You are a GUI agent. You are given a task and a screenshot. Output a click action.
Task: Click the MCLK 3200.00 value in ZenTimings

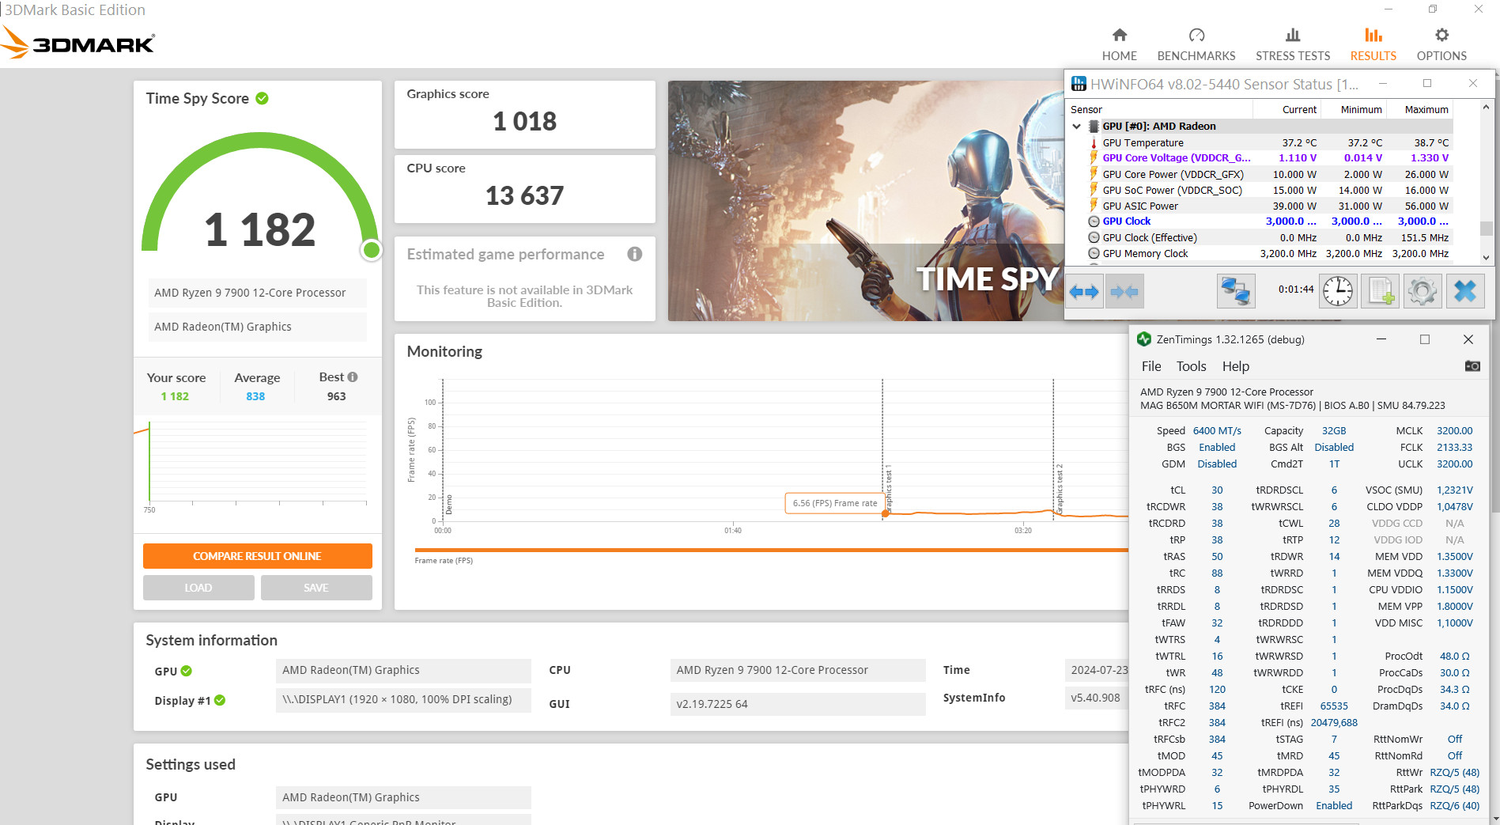(x=1455, y=431)
